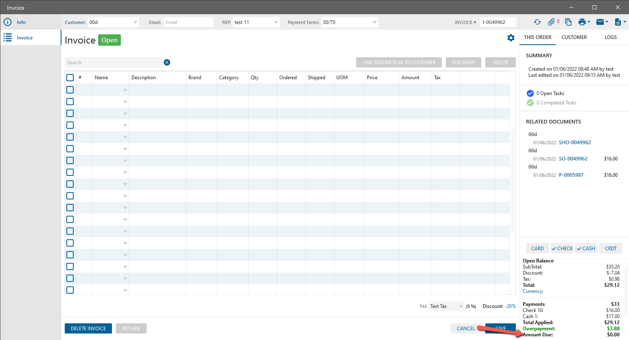The width and height of the screenshot is (629, 340).
Task: Click the refresh invoice icon
Action: click(x=537, y=22)
